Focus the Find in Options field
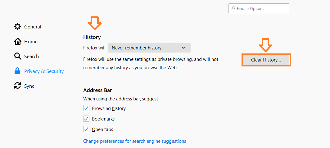Viewport: 330px width, 148px height. coord(259,8)
